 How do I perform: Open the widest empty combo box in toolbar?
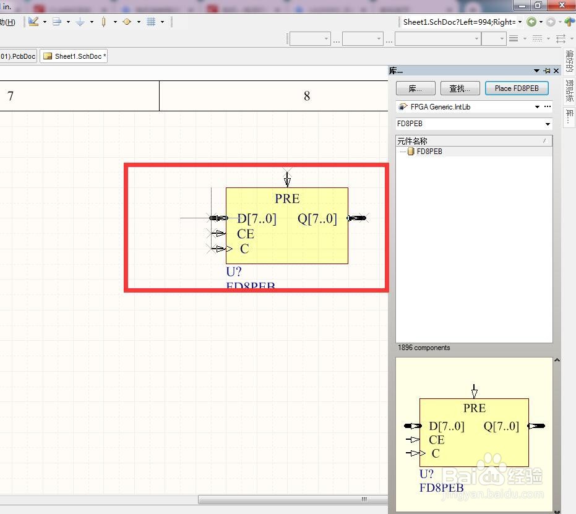point(437,38)
